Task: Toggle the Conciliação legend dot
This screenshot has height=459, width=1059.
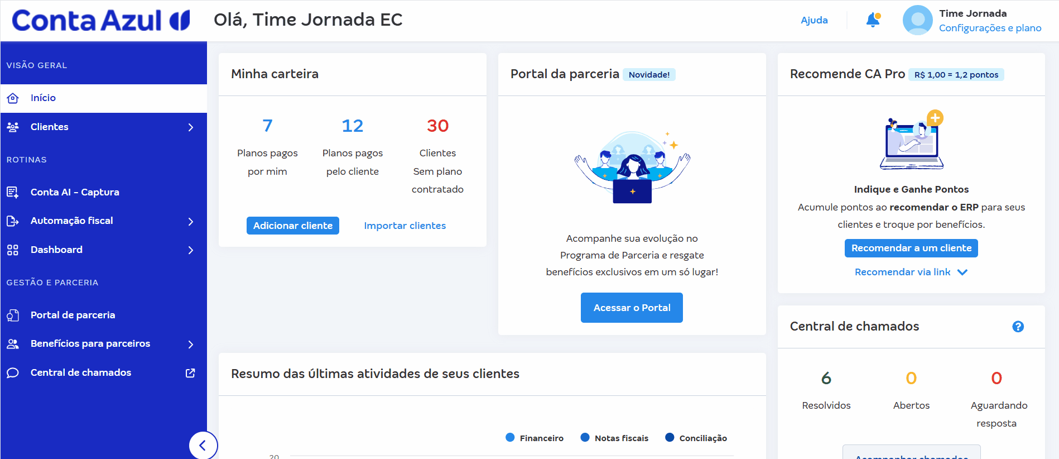Action: [x=670, y=438]
